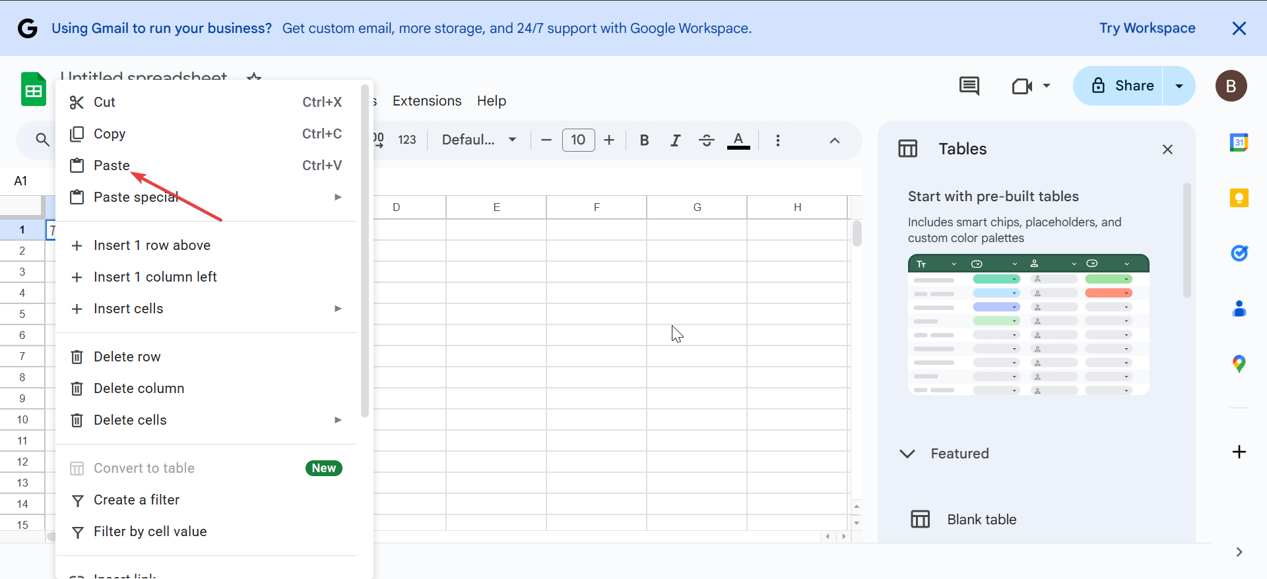Select Insert 1 row above
The width and height of the screenshot is (1267, 579).
point(207,245)
